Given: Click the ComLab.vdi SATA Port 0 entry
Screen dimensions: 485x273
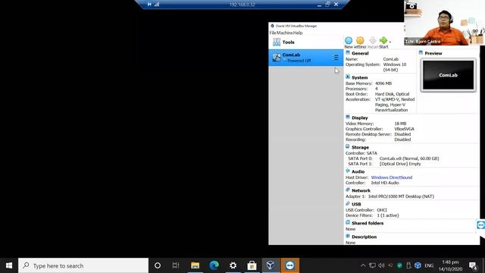Looking at the screenshot, I should pyautogui.click(x=409, y=158).
